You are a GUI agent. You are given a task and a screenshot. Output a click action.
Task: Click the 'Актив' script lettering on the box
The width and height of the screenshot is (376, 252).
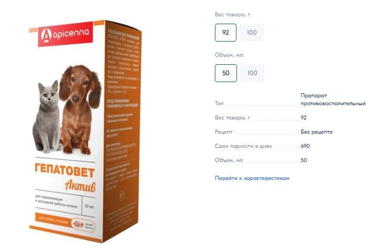click(80, 186)
